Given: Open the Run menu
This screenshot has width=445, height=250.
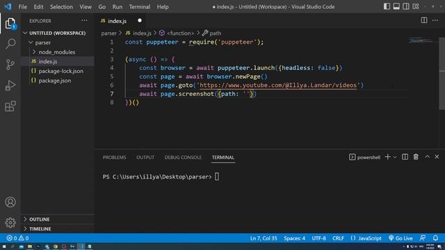Looking at the screenshot, I should (x=118, y=6).
